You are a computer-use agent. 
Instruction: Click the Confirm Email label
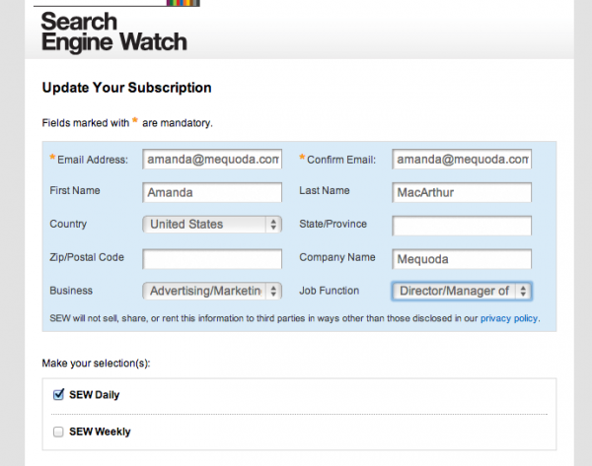tap(341, 160)
